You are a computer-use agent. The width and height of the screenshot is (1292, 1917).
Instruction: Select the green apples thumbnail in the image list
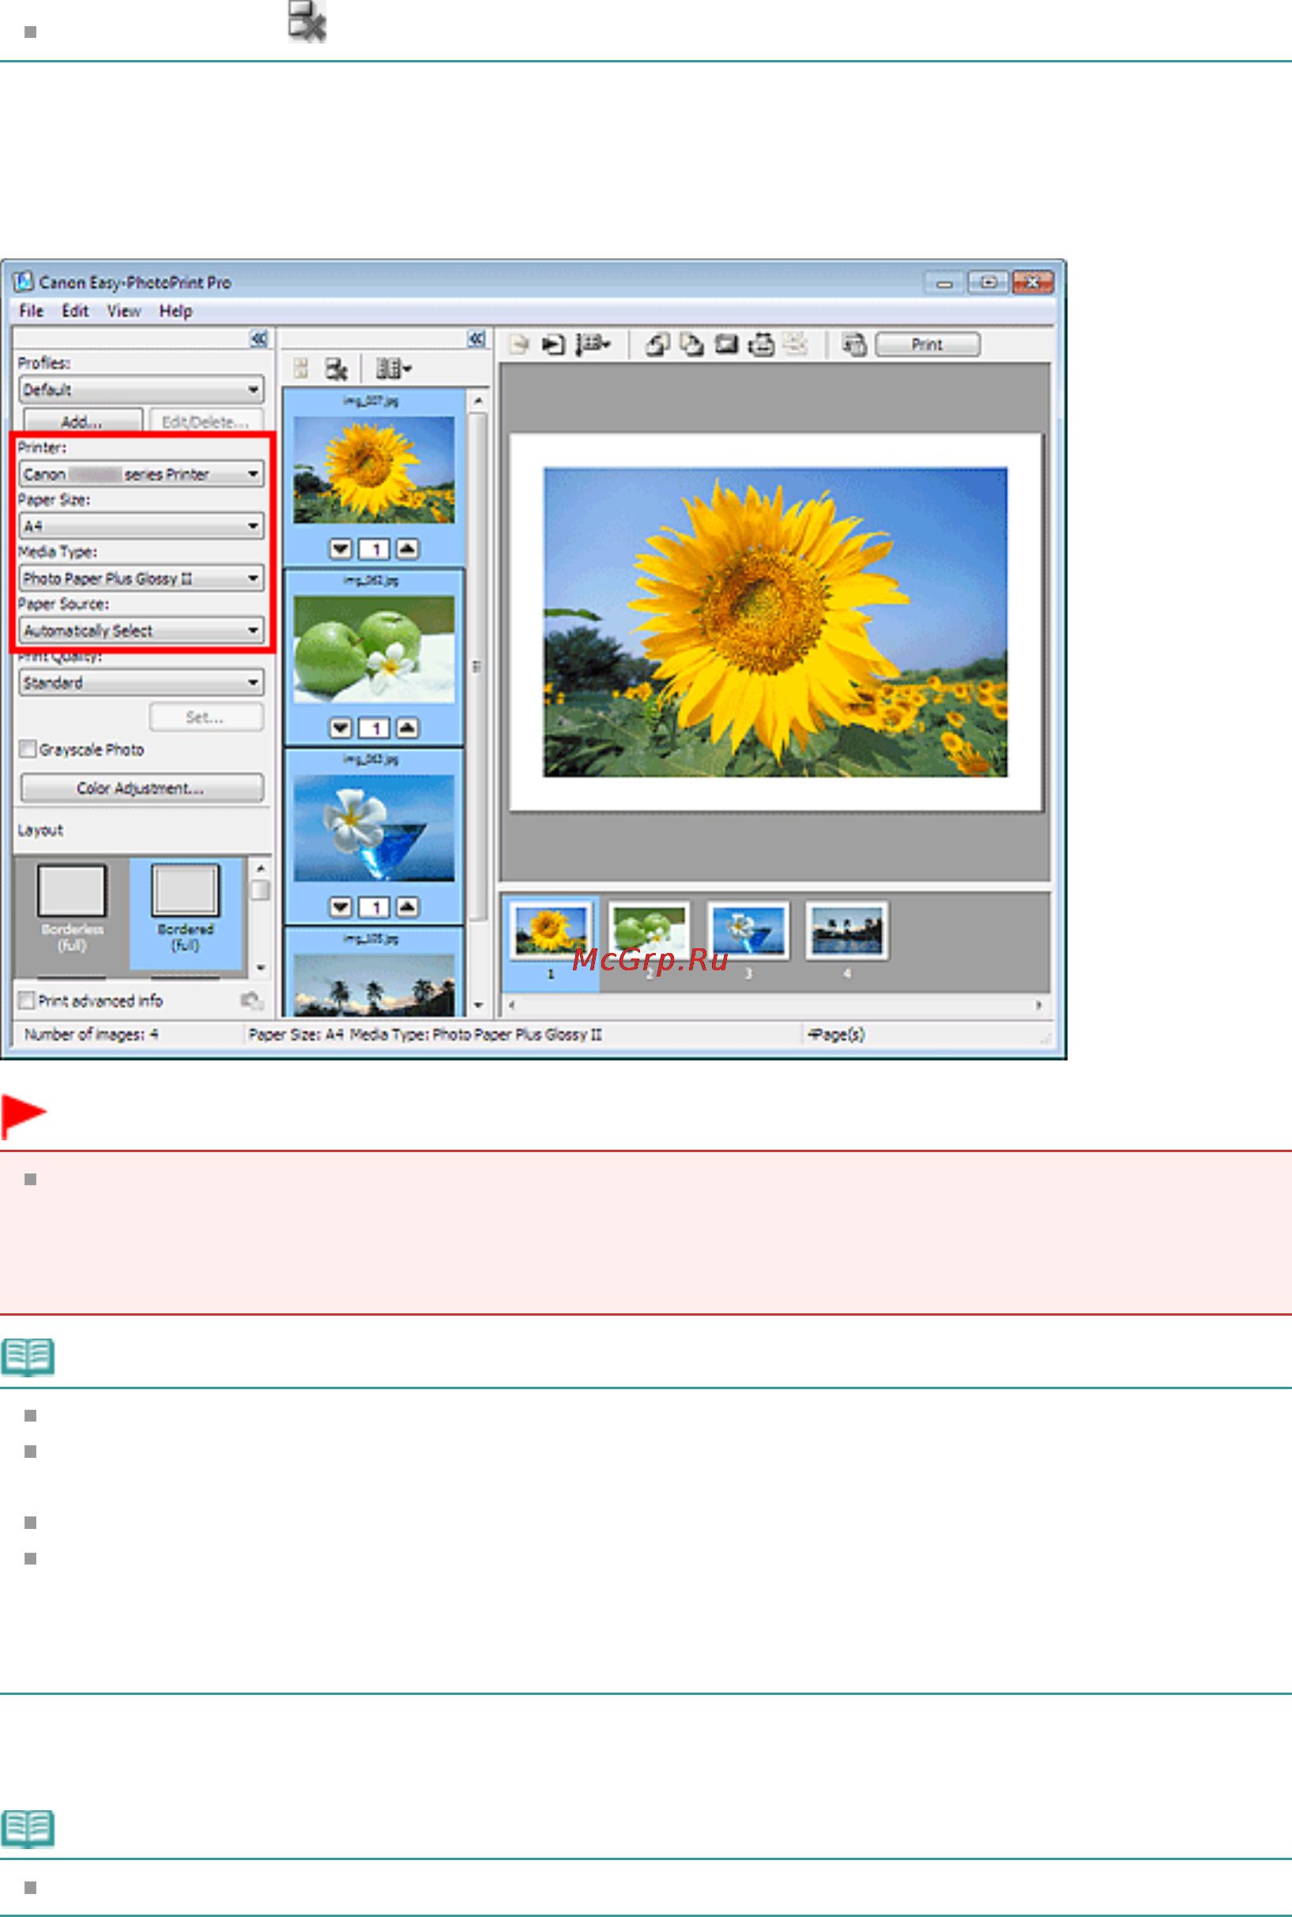374,650
